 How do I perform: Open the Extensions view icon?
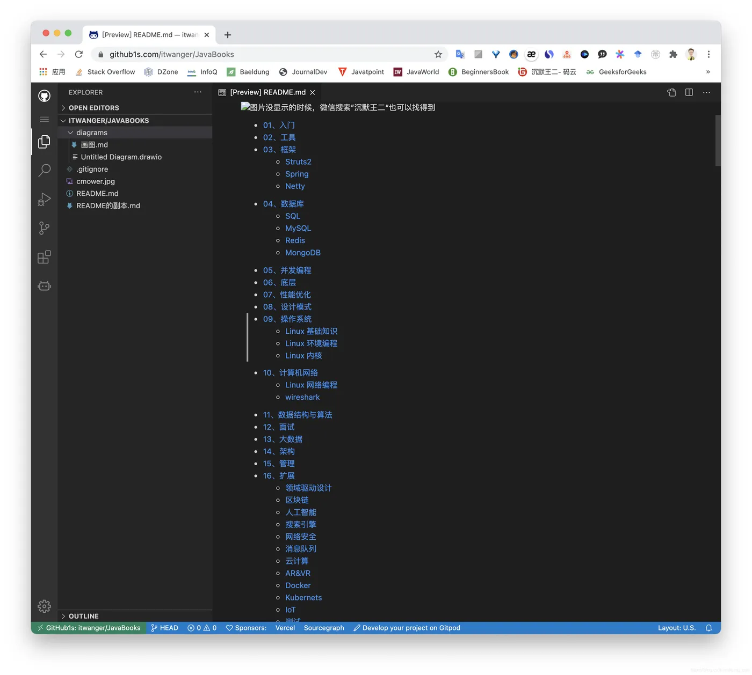tap(45, 257)
